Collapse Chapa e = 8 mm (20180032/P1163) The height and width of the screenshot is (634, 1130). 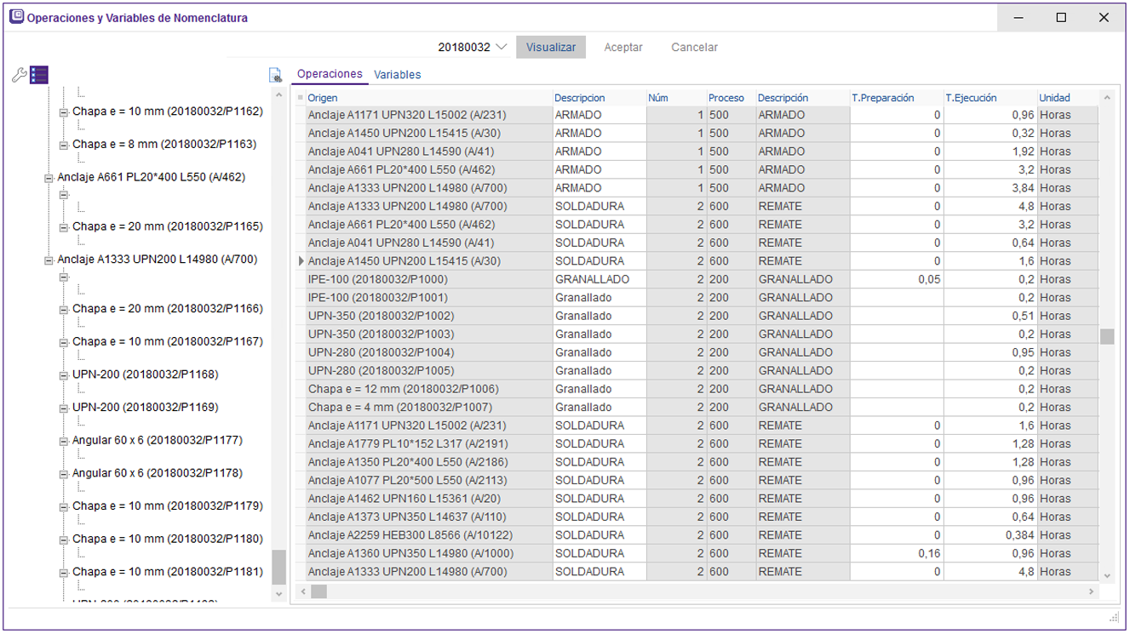pos(63,146)
